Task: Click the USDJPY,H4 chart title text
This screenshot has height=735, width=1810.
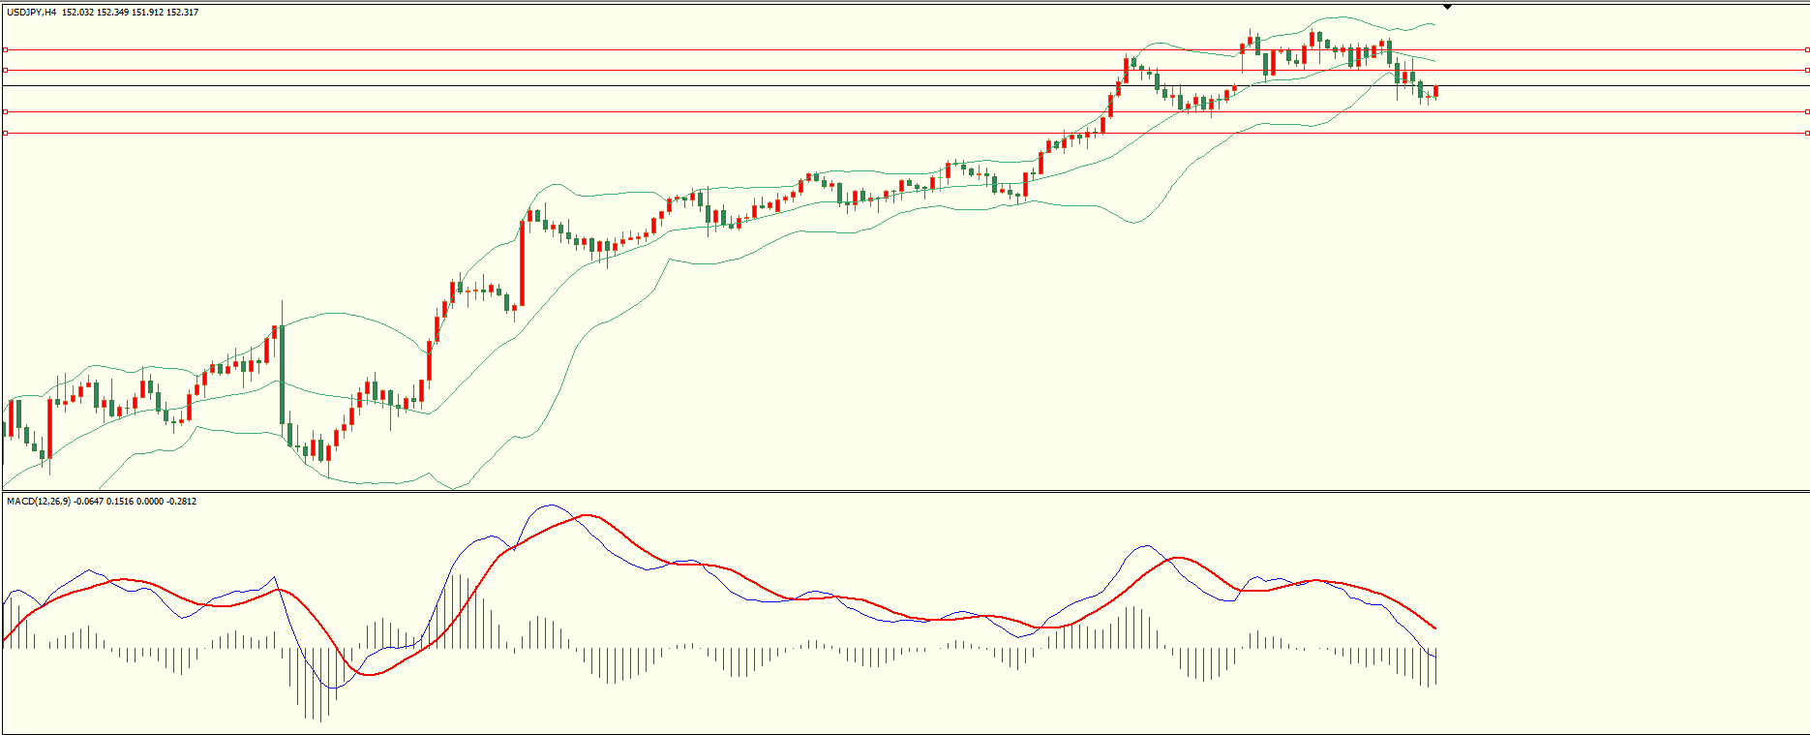Action: click(32, 13)
